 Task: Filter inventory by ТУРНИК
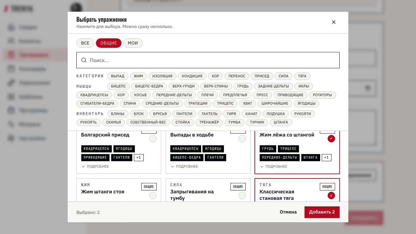pyautogui.click(x=257, y=123)
